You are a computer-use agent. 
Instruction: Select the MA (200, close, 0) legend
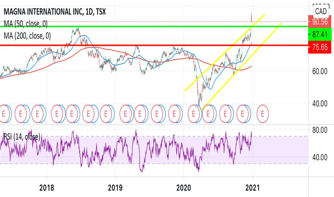pyautogui.click(x=27, y=36)
